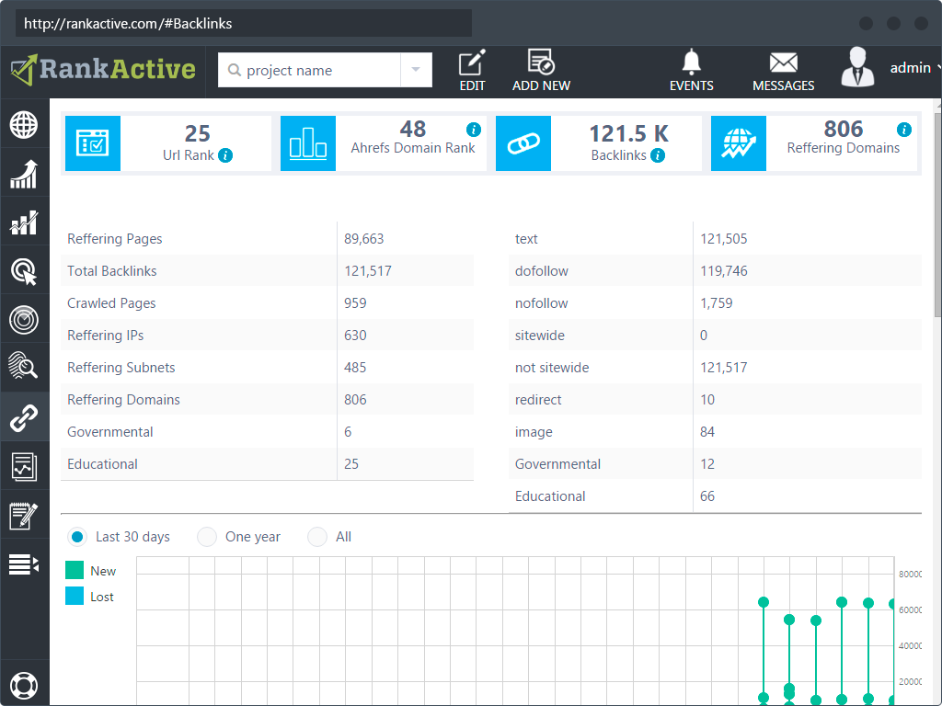The width and height of the screenshot is (942, 706).
Task: Click the Ahrefs Domain Rank info icon
Action: 474,129
